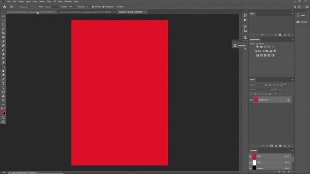310x174 pixels.
Task: Open the File menu
Action: click(x=9, y=1)
